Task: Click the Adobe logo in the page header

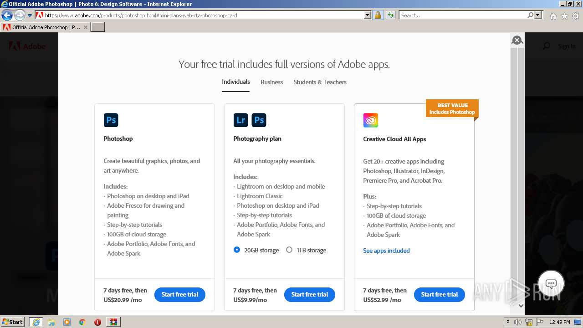Action: tap(27, 46)
